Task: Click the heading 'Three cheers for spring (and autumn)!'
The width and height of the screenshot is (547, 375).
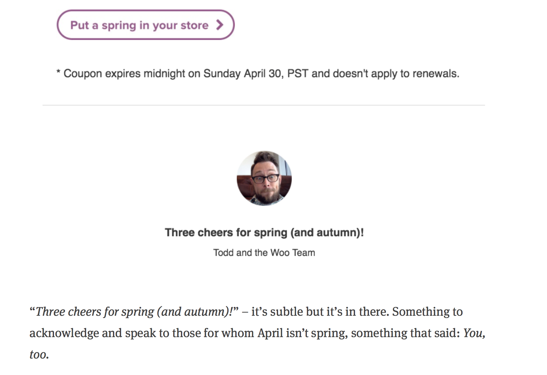Action: 265,232
